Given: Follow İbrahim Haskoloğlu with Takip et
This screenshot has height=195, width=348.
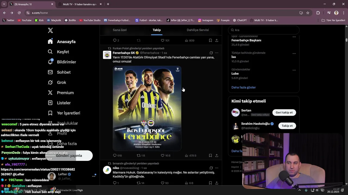Looking at the screenshot, I should [x=287, y=126].
